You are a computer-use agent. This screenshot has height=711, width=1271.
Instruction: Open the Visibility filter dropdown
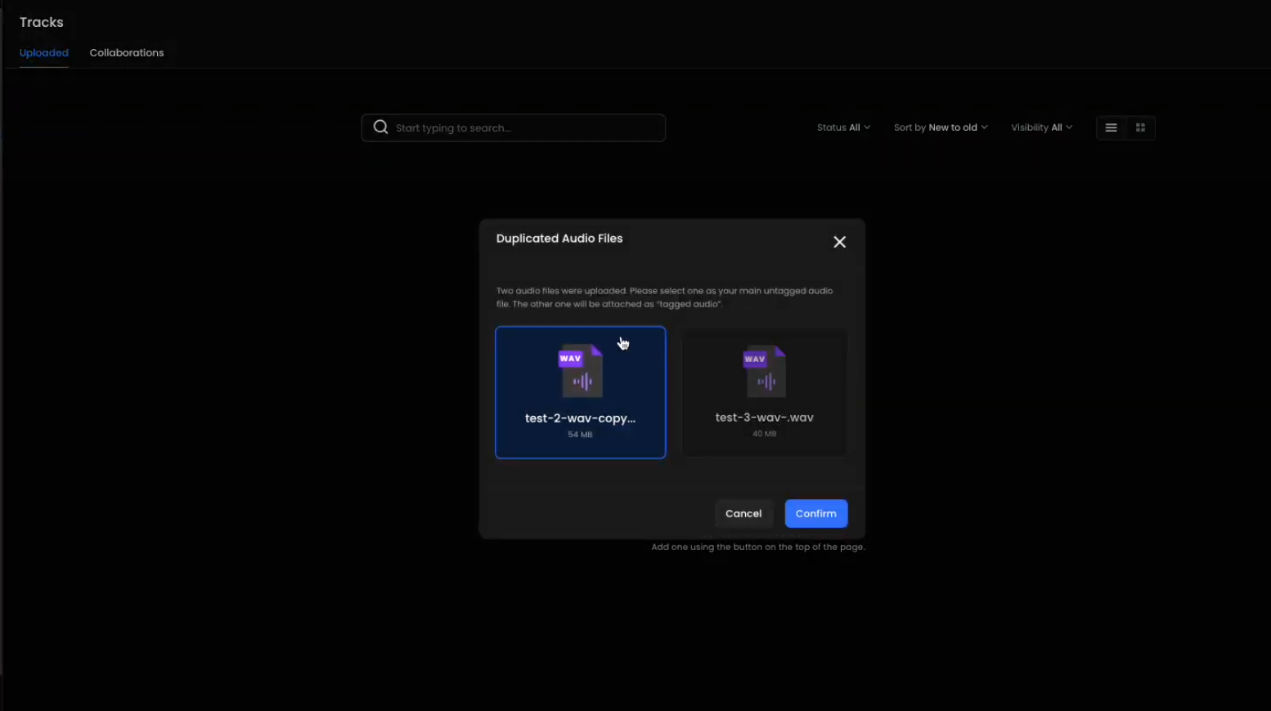[1040, 127]
